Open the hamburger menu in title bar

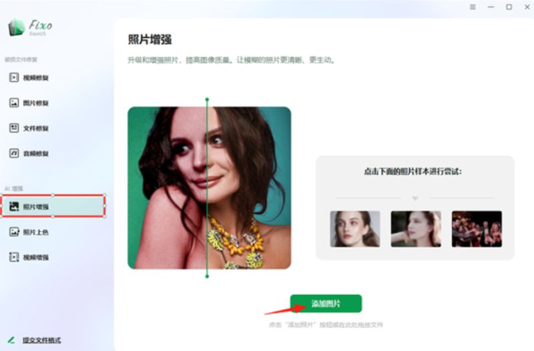point(473,7)
